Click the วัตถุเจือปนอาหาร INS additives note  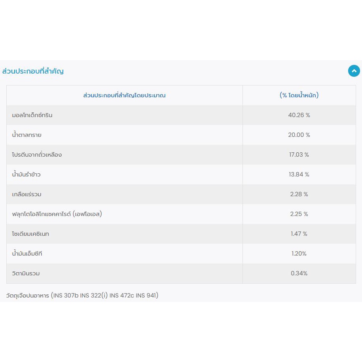click(x=82, y=295)
